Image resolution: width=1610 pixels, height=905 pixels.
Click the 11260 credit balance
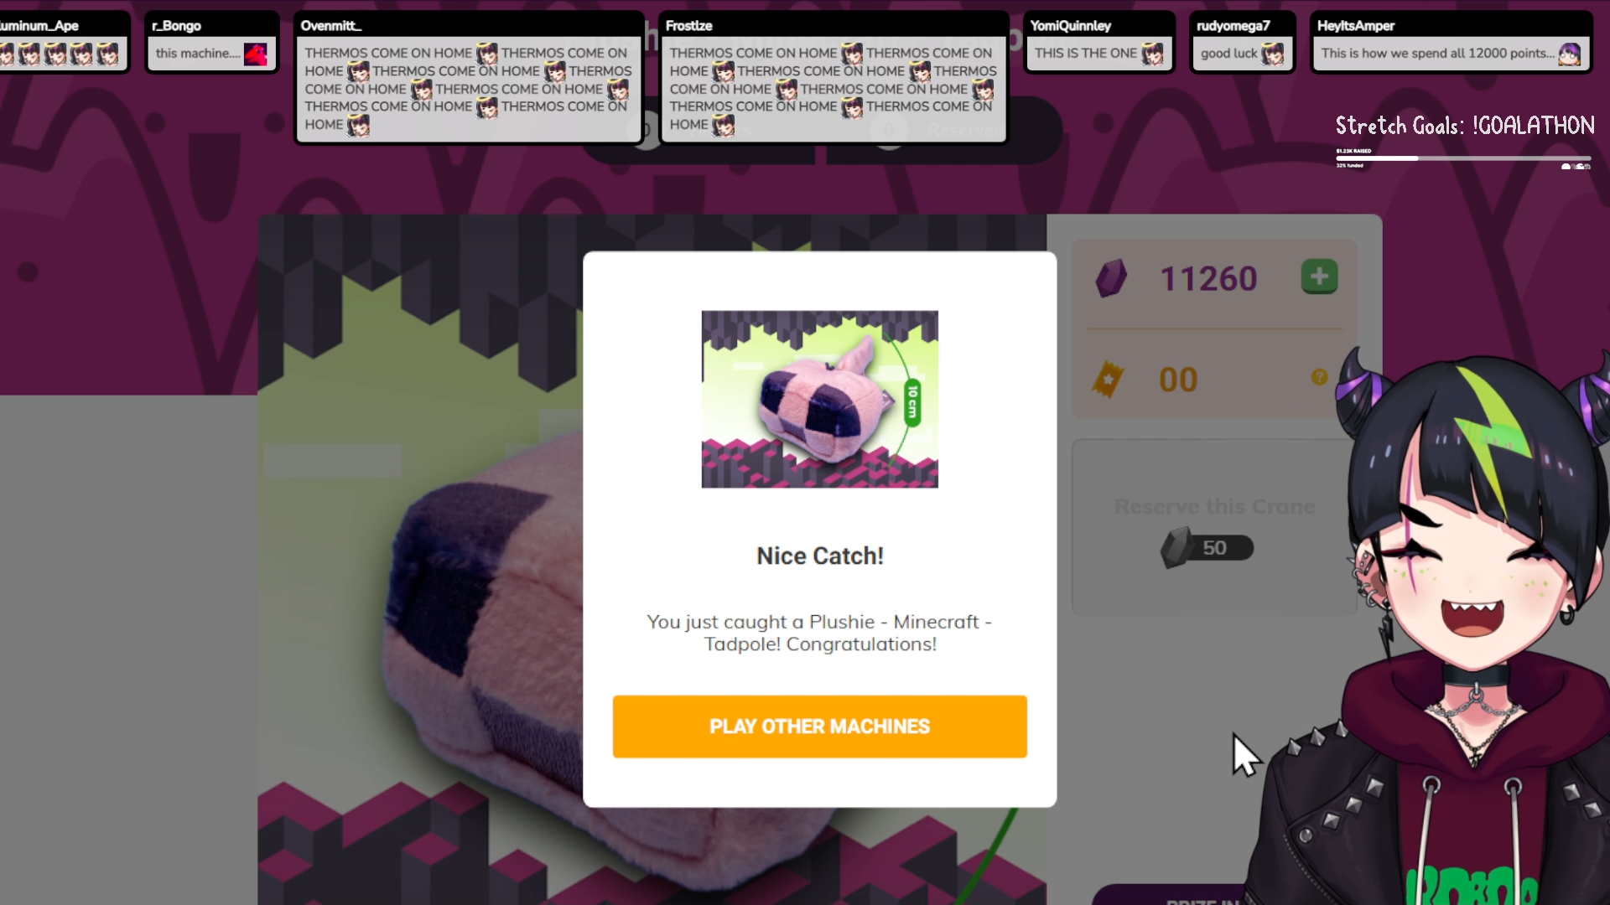pyautogui.click(x=1208, y=278)
